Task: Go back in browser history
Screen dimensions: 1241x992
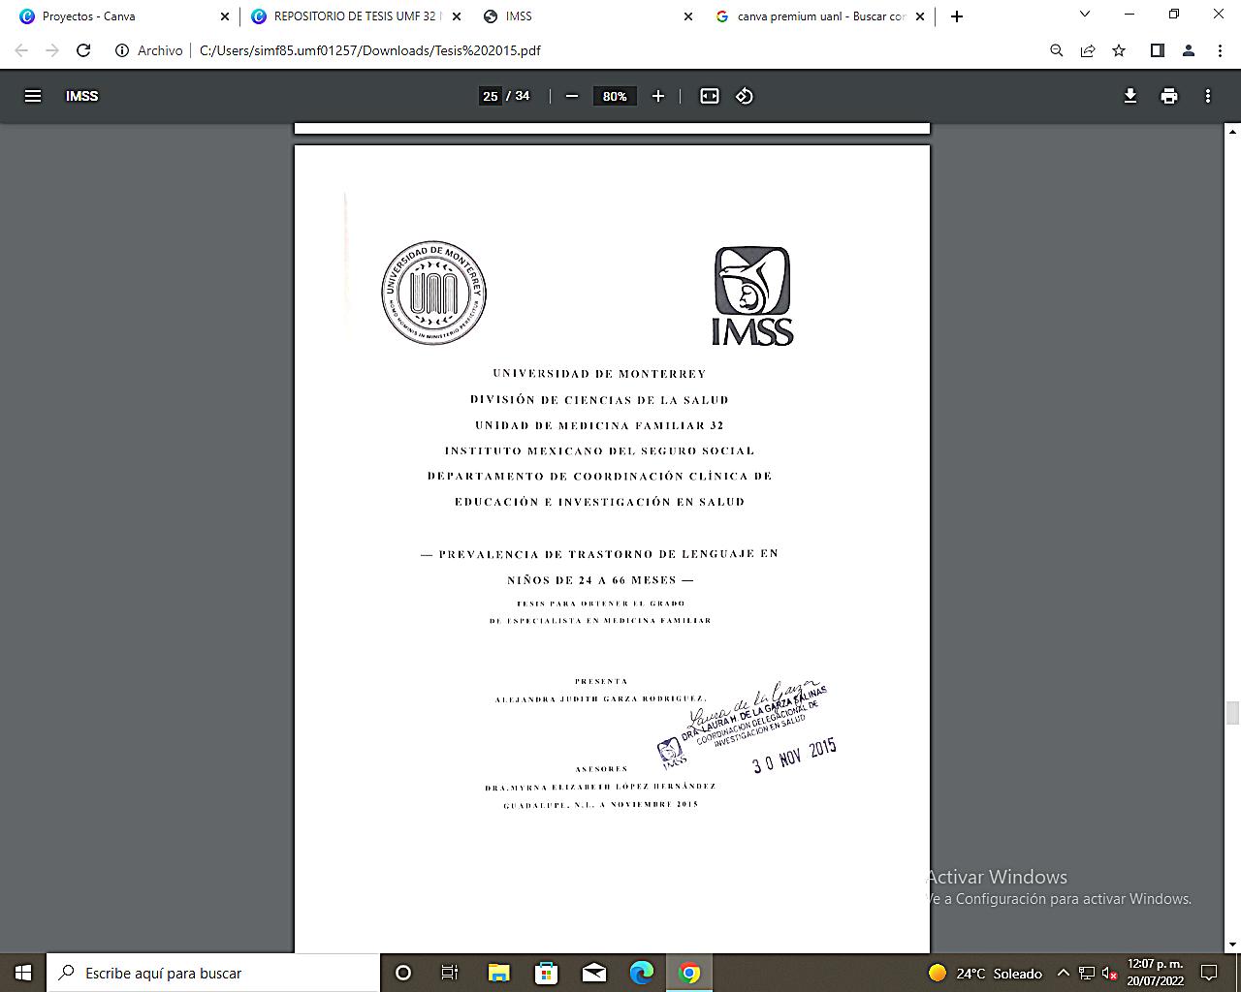Action: coord(21,50)
